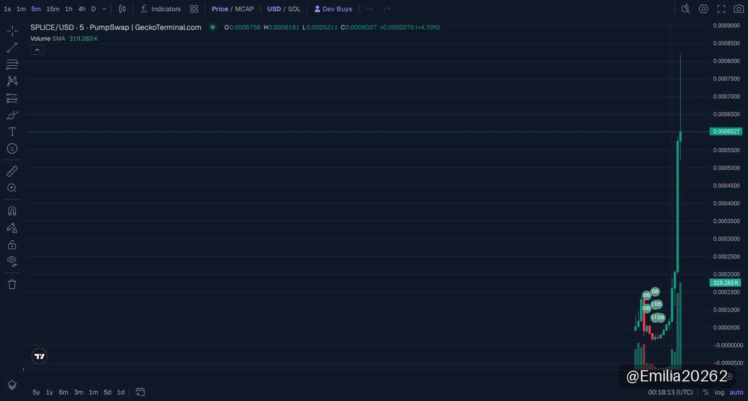Select the trend line drawing tool
Viewport: 748px width, 401px height.
coord(12,48)
